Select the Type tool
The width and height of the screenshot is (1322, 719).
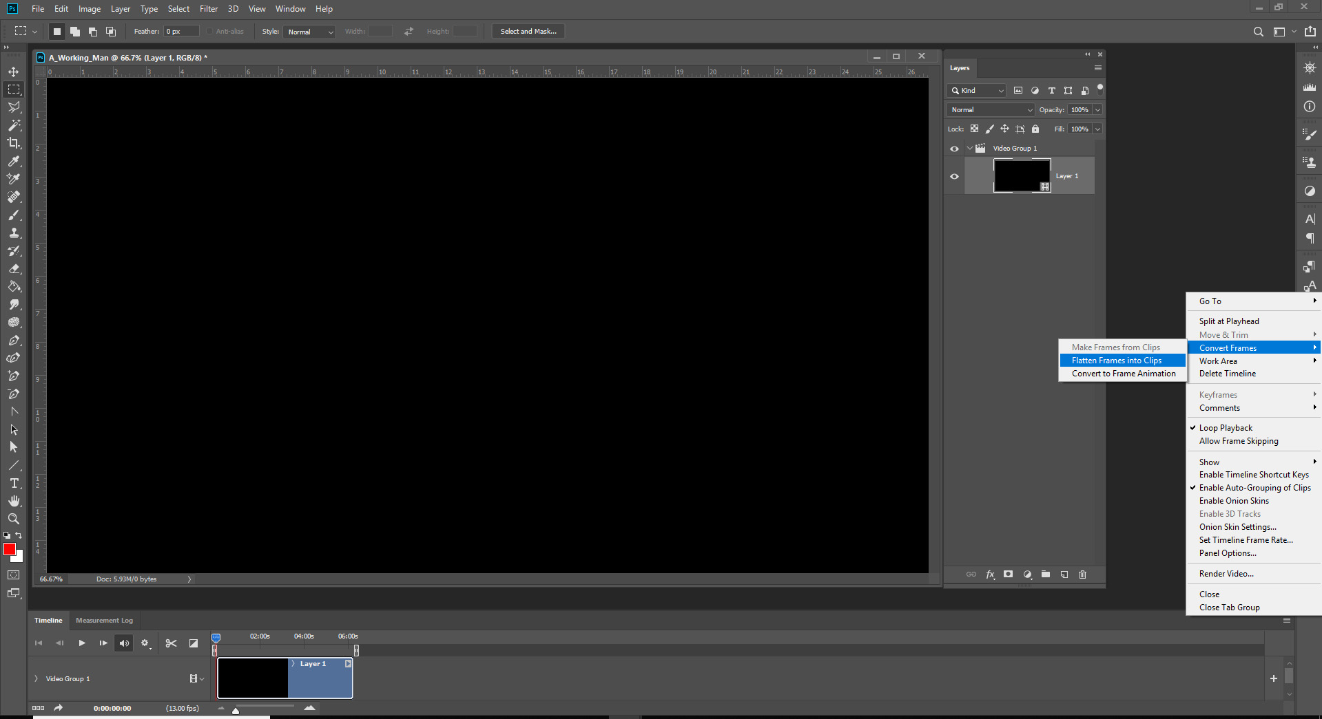pyautogui.click(x=14, y=483)
